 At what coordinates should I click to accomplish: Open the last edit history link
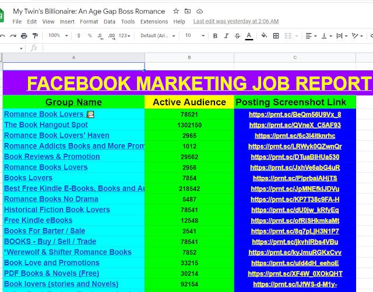pos(236,22)
